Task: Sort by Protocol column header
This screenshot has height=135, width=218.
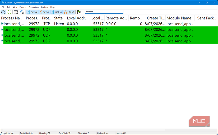Action: [x=47, y=18]
